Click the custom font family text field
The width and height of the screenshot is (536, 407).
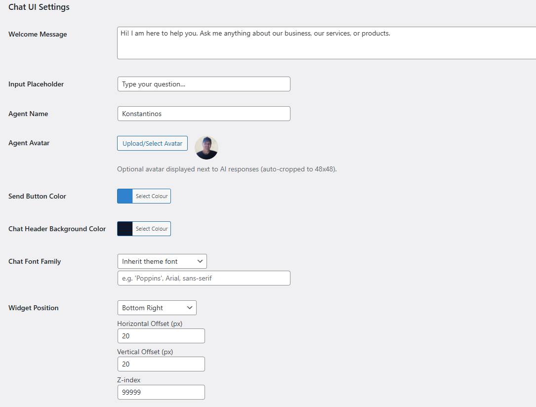click(x=204, y=278)
